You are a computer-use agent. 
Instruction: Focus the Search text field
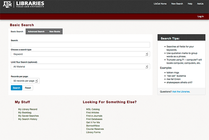click(x=80, y=45)
